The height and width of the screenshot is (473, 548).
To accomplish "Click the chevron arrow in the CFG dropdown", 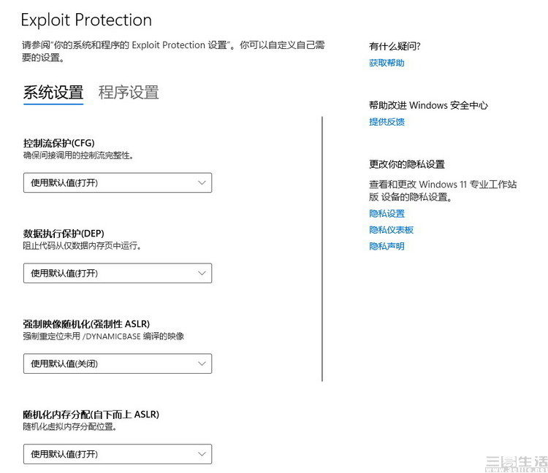I will click(202, 182).
